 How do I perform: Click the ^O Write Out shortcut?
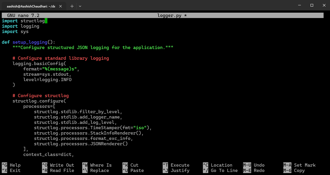[58, 165]
